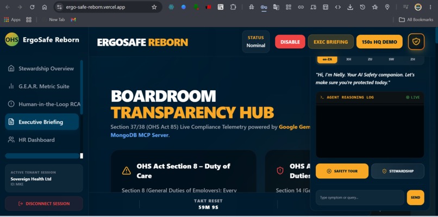
Task: Switch assistant language to ZH
Action: [412, 59]
